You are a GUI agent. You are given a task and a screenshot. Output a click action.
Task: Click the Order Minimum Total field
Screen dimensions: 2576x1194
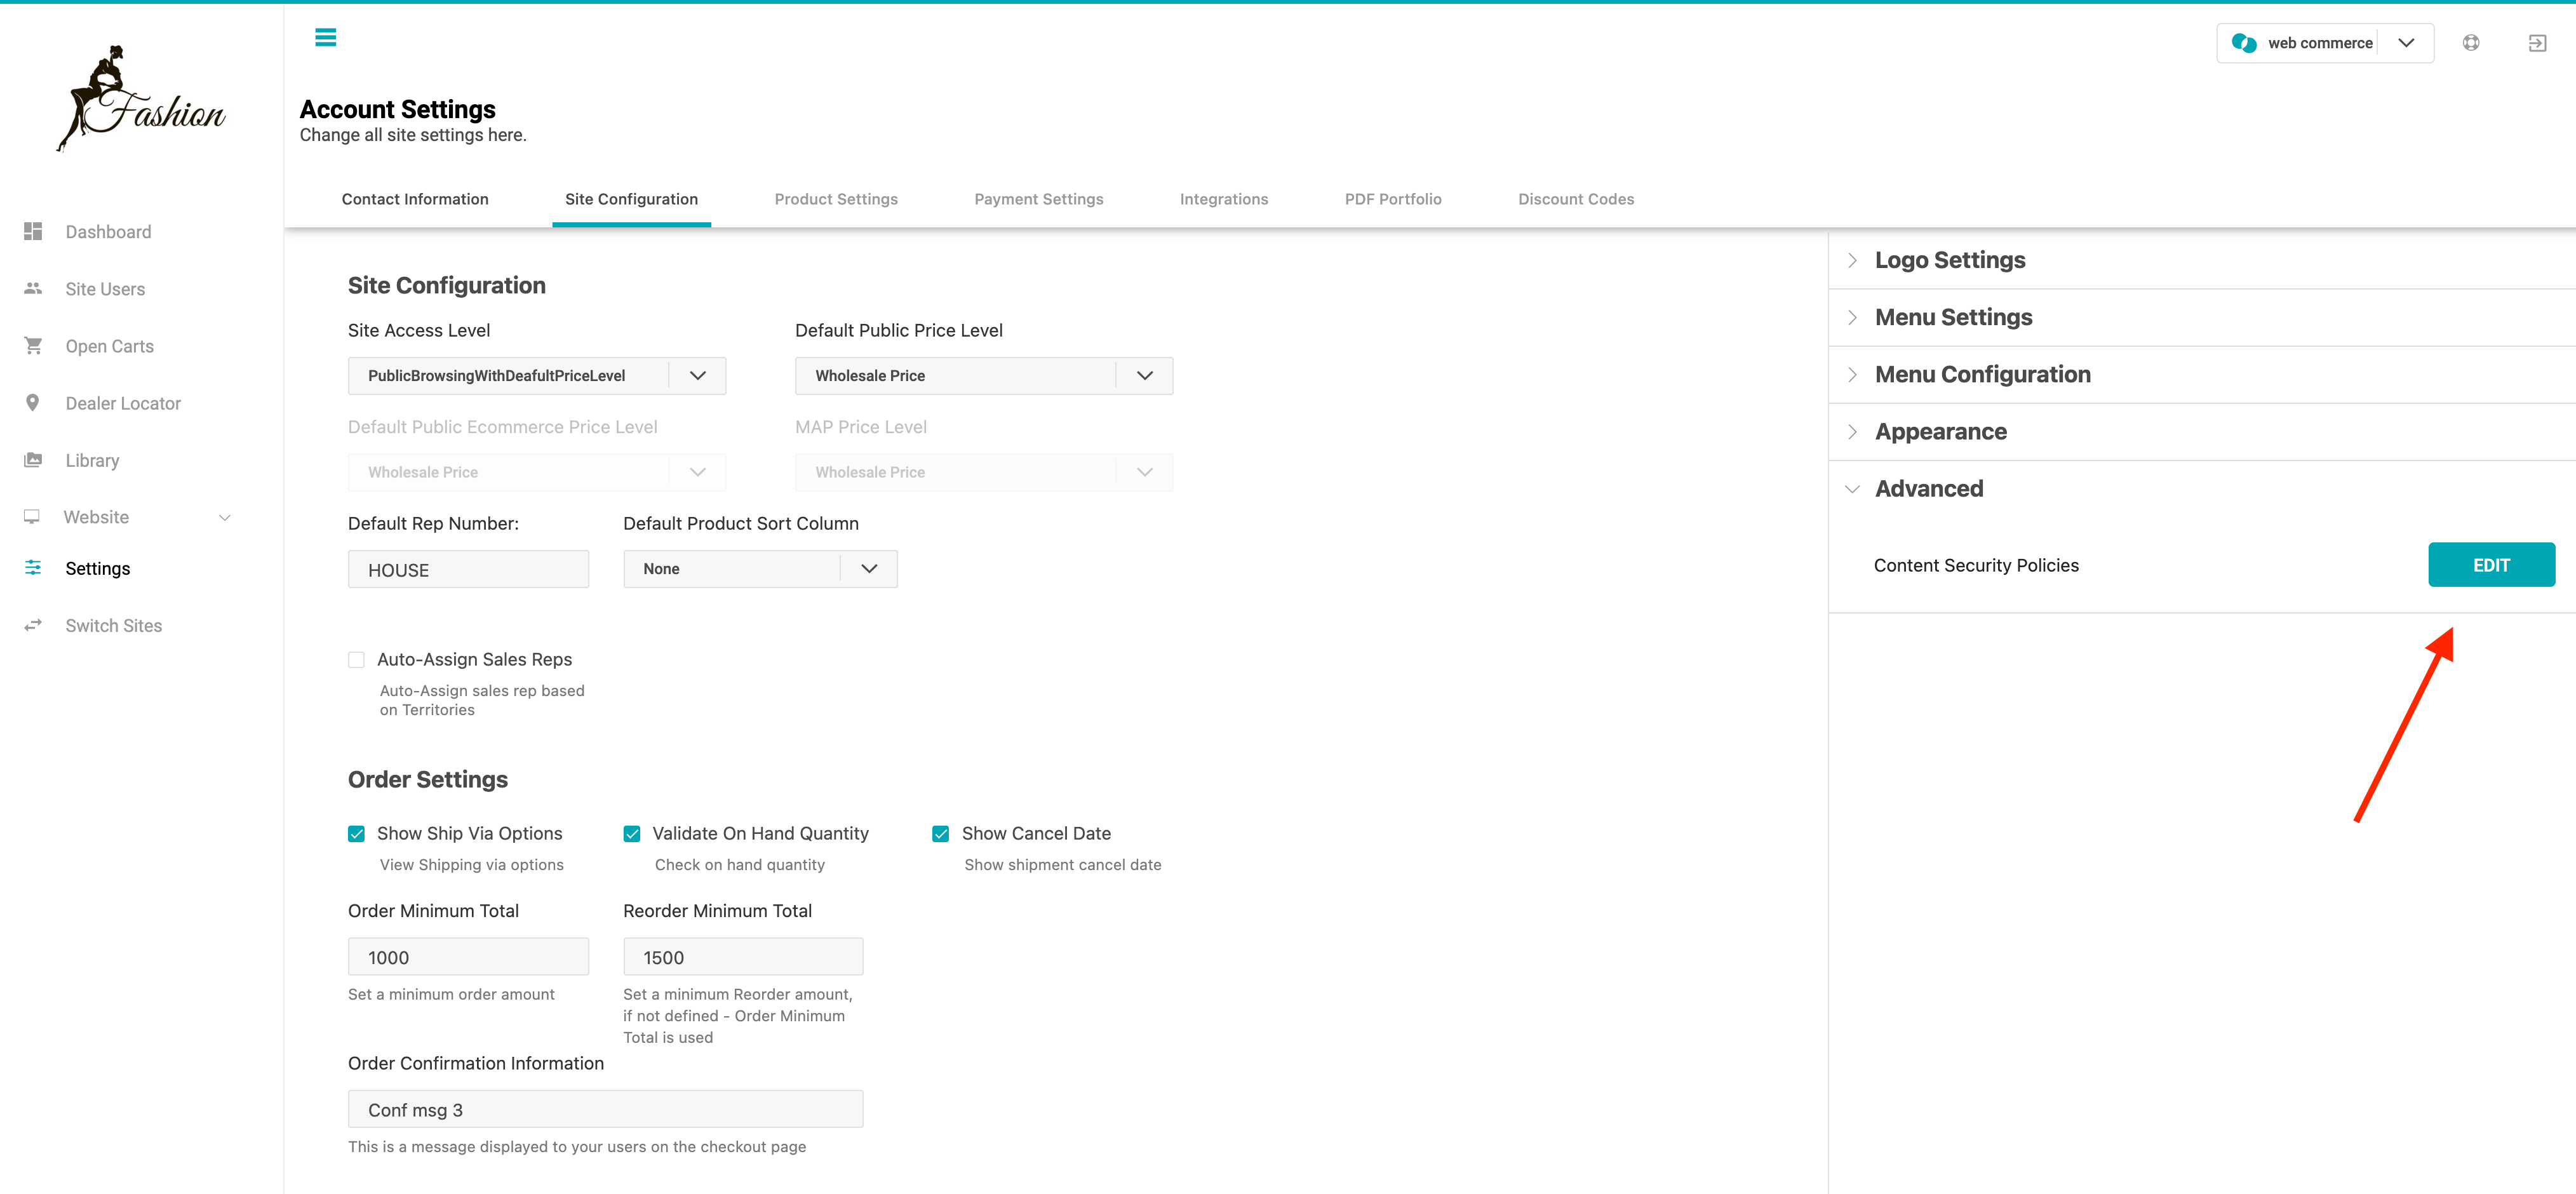[x=468, y=957]
